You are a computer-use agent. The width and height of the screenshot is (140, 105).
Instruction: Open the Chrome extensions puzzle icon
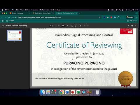(118, 17)
